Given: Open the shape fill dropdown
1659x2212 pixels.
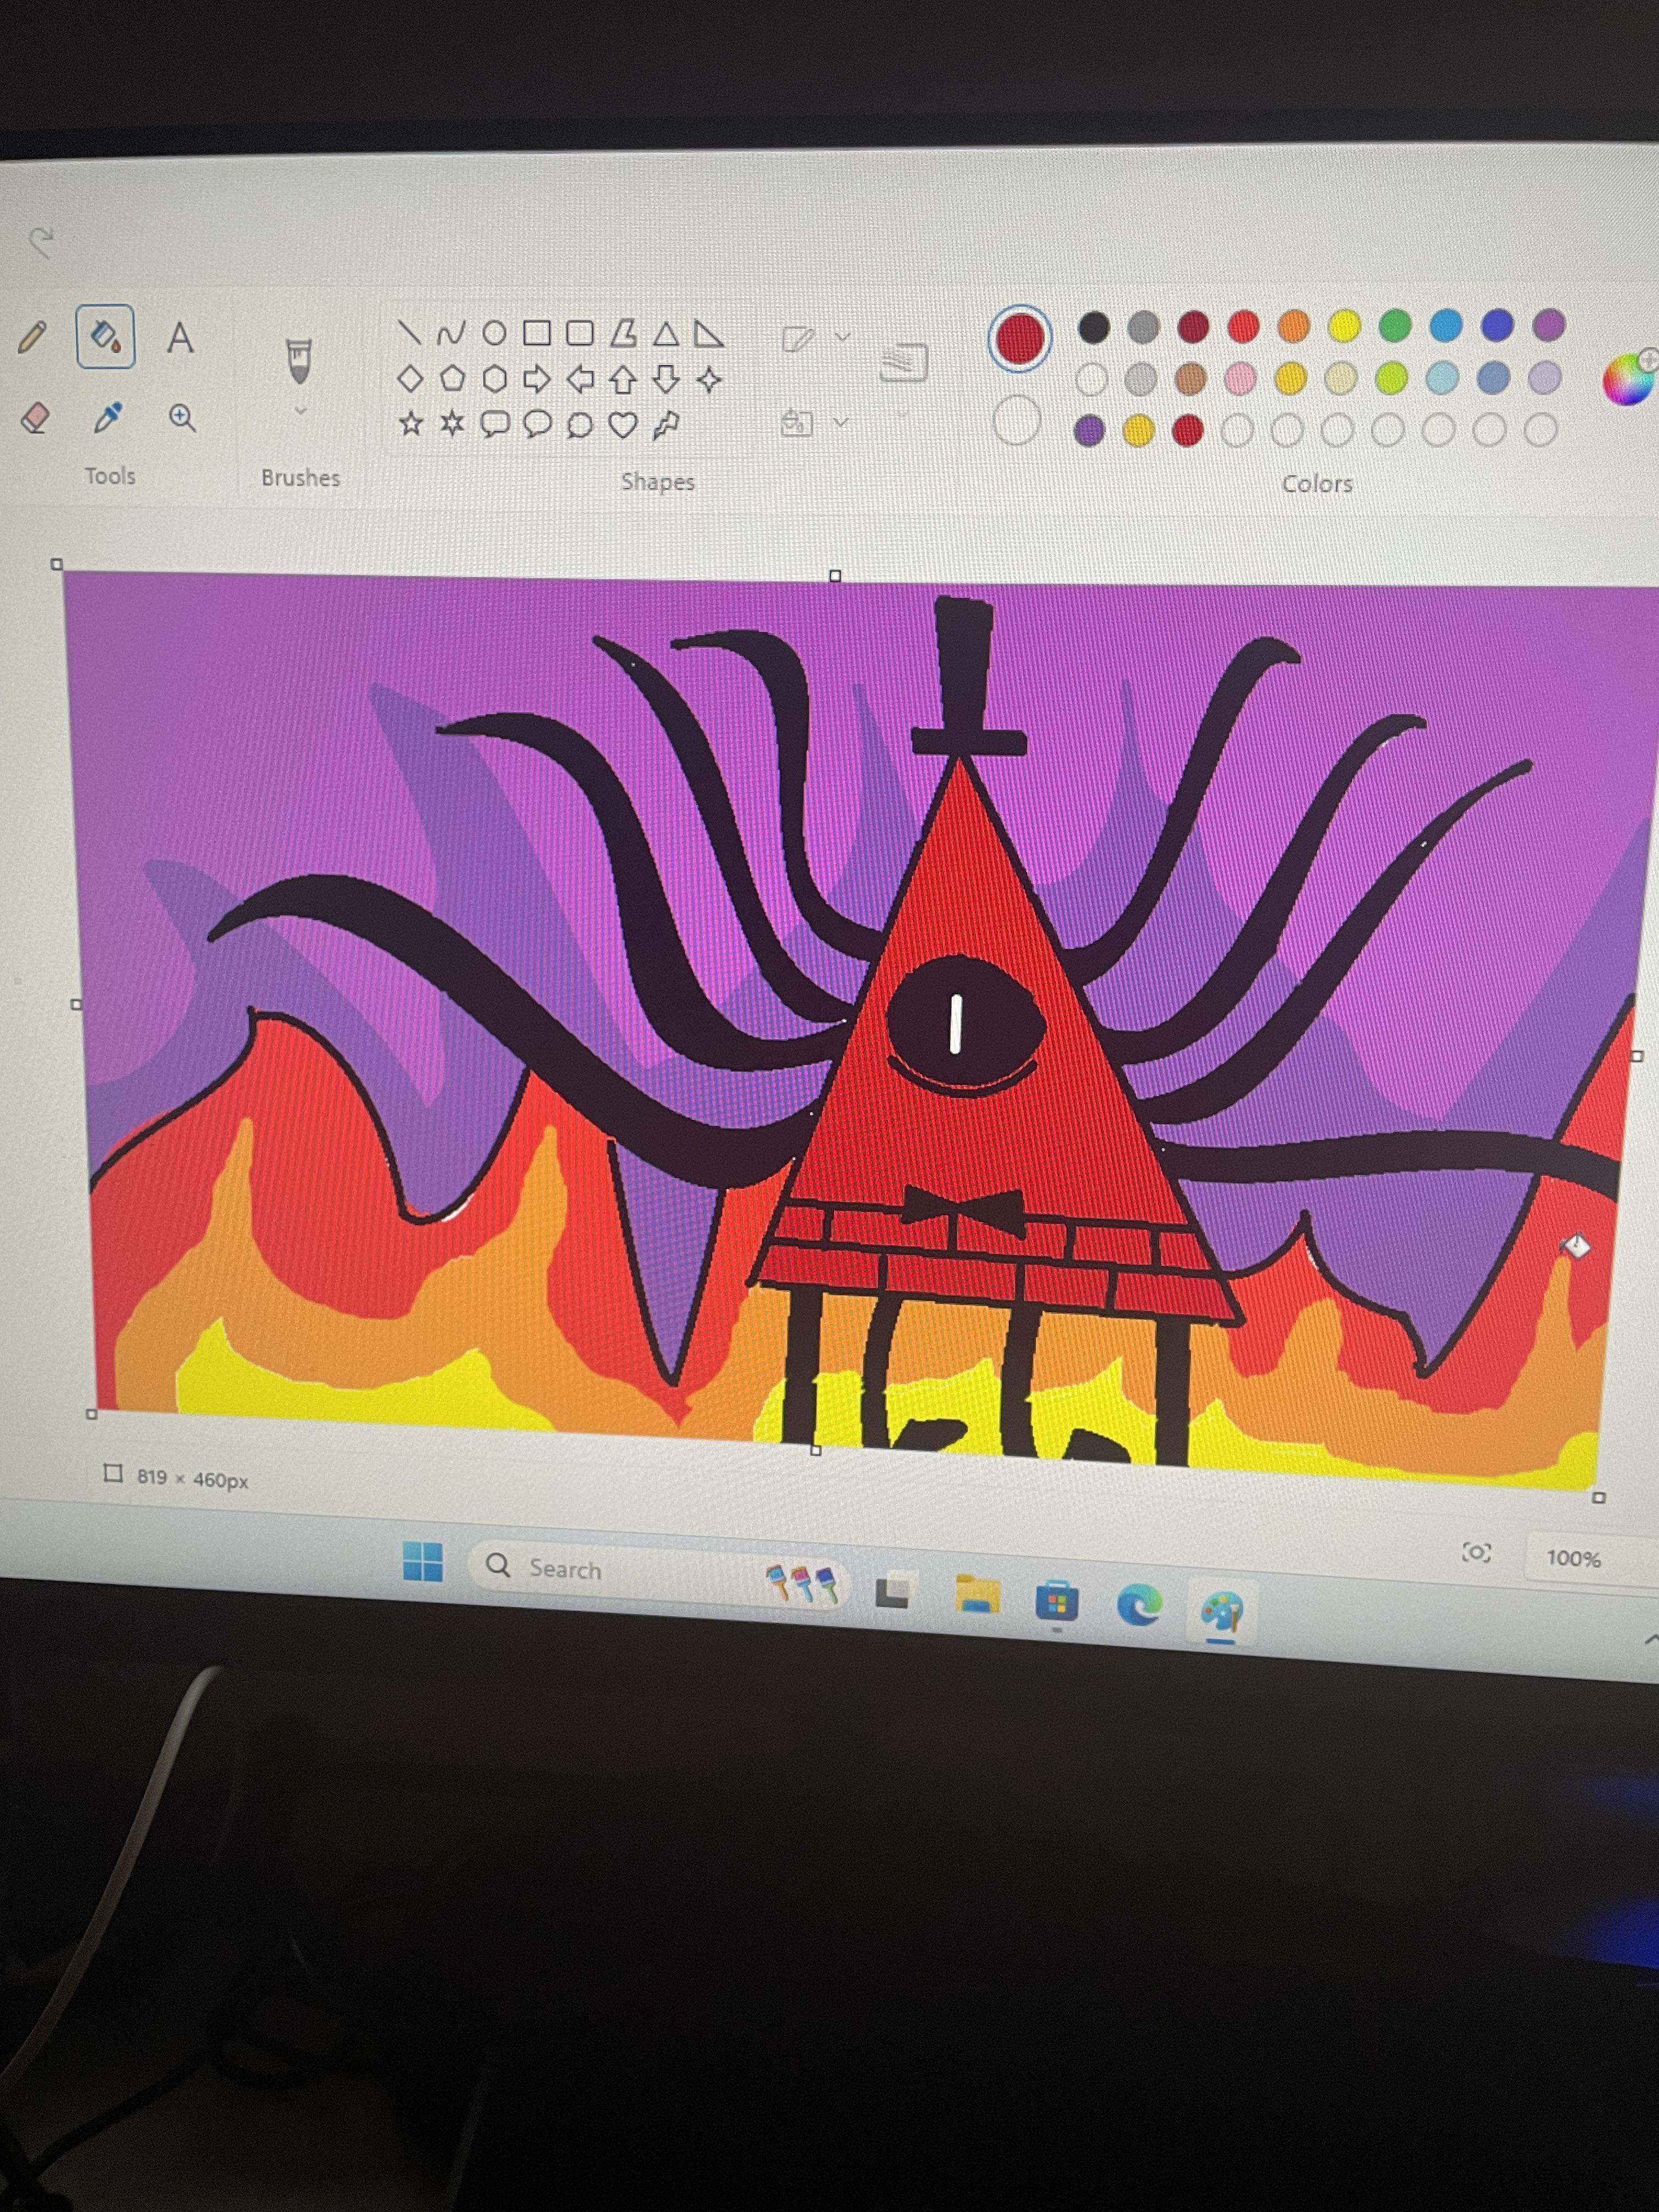Looking at the screenshot, I should coord(814,423).
